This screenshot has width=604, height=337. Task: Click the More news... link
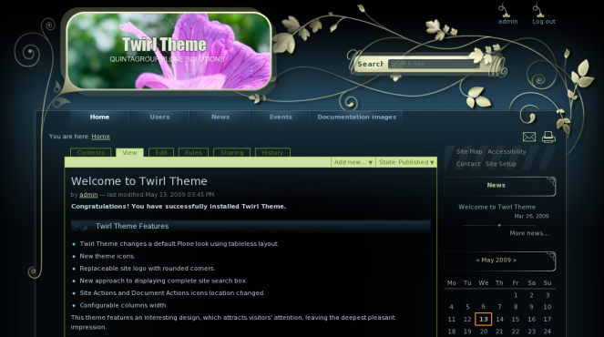click(529, 233)
